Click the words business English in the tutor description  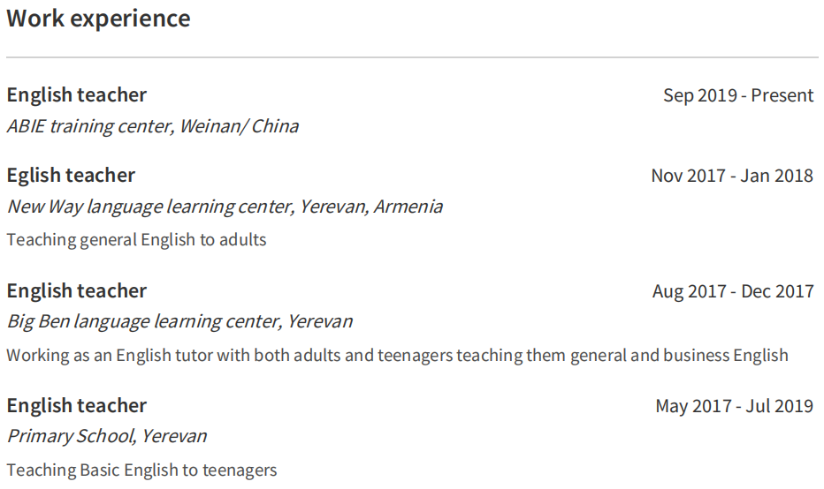(725, 356)
